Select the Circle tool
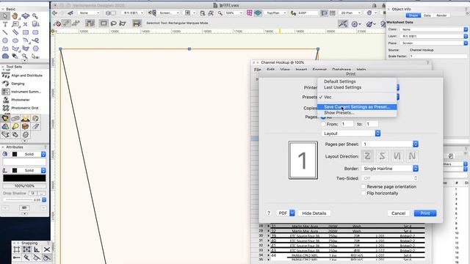Image resolution: width=470 pixels, height=264 pixels. (5, 40)
